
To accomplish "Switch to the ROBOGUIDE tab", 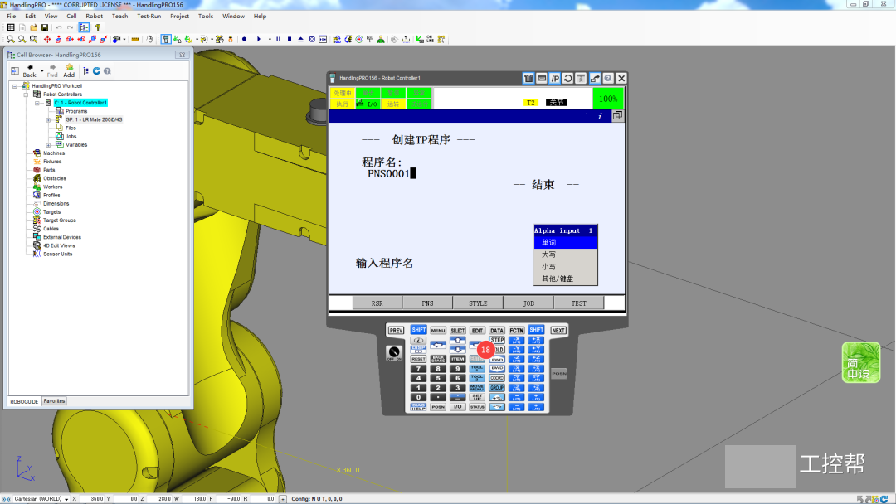I will 24,402.
